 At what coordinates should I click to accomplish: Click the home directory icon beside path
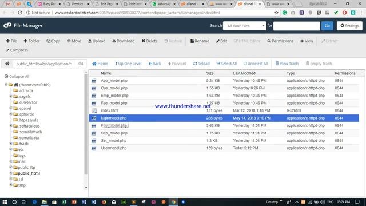click(7, 64)
